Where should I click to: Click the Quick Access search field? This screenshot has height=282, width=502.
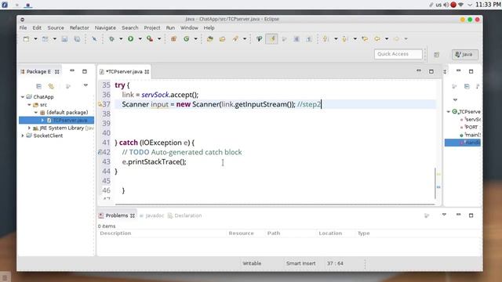tap(398, 54)
